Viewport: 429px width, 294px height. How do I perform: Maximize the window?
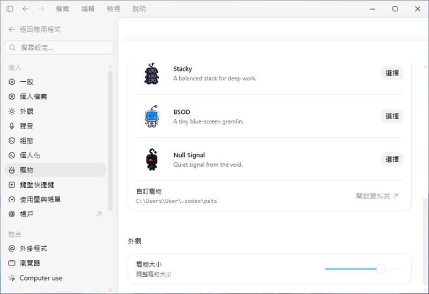[395, 9]
